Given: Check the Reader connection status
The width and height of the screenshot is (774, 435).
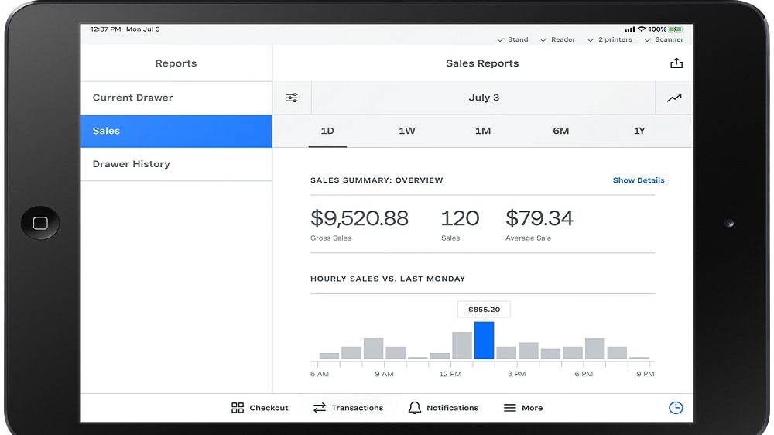Looking at the screenshot, I should click(558, 39).
